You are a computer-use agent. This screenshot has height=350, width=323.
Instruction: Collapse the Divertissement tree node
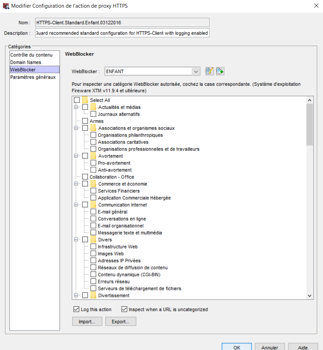[x=76, y=295]
